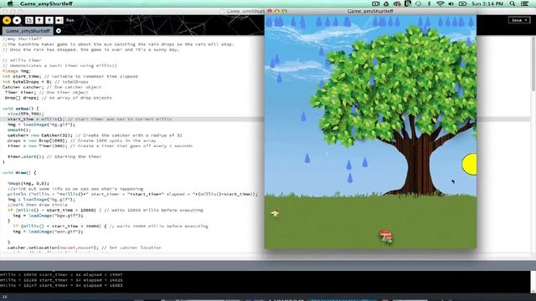Click the 'PImage img;' declaration line

[x=17, y=71]
